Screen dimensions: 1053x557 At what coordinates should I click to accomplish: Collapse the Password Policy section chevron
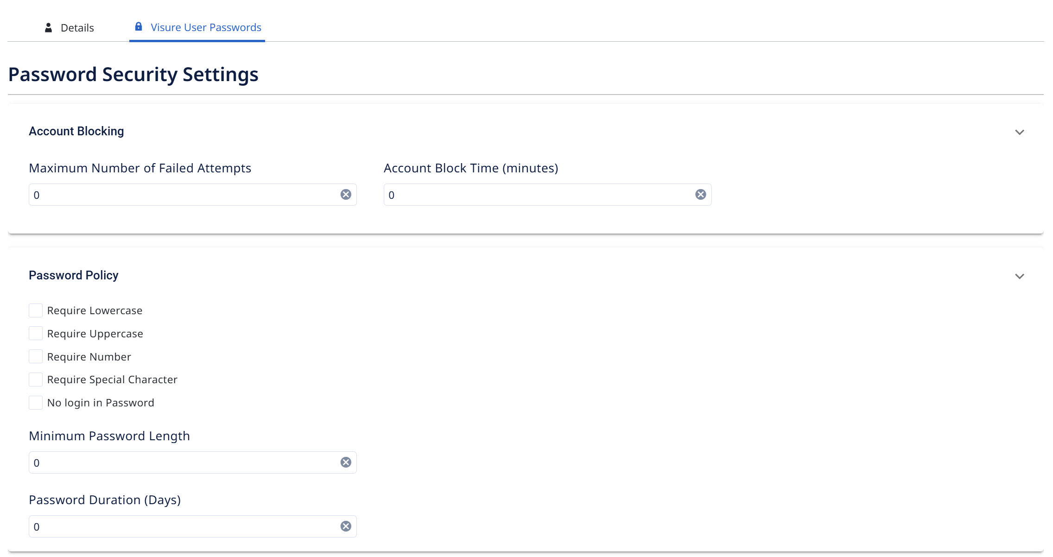(x=1020, y=276)
